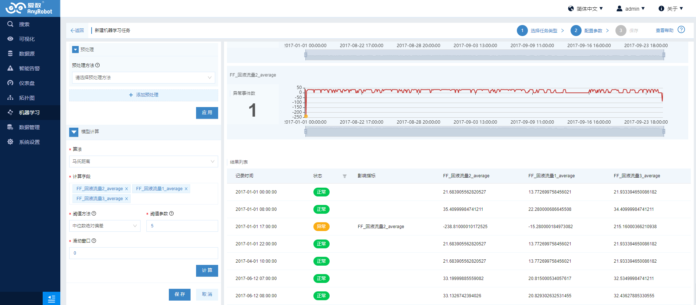Select the 2017-01-01 17:00:00 record time
Viewport: 696px width, 305px height.
click(x=256, y=227)
